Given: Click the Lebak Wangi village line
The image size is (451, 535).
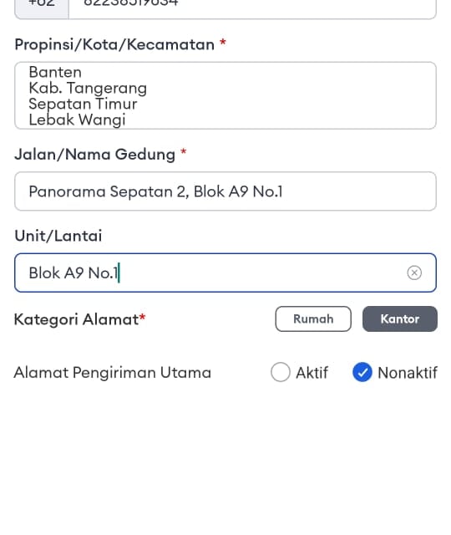Looking at the screenshot, I should click(x=78, y=120).
